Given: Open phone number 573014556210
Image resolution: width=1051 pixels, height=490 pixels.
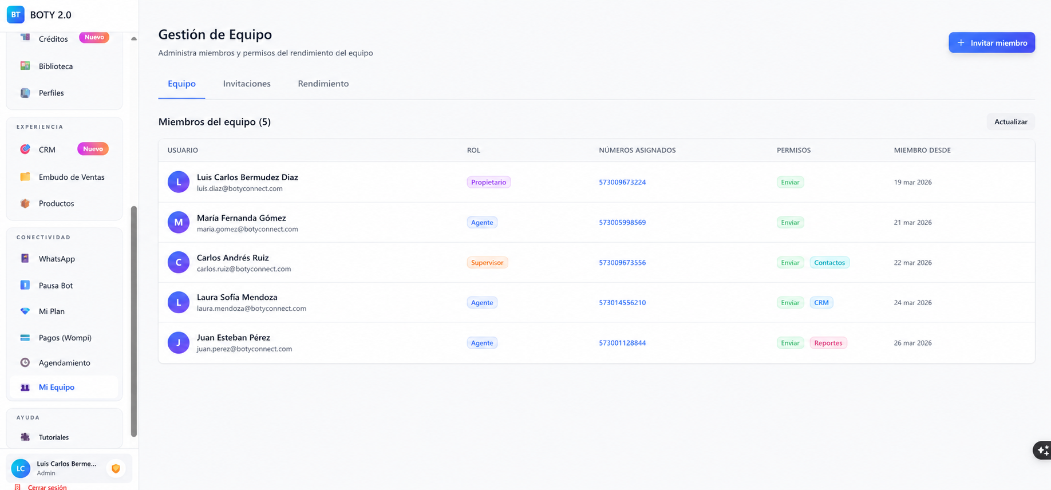Looking at the screenshot, I should (x=622, y=302).
